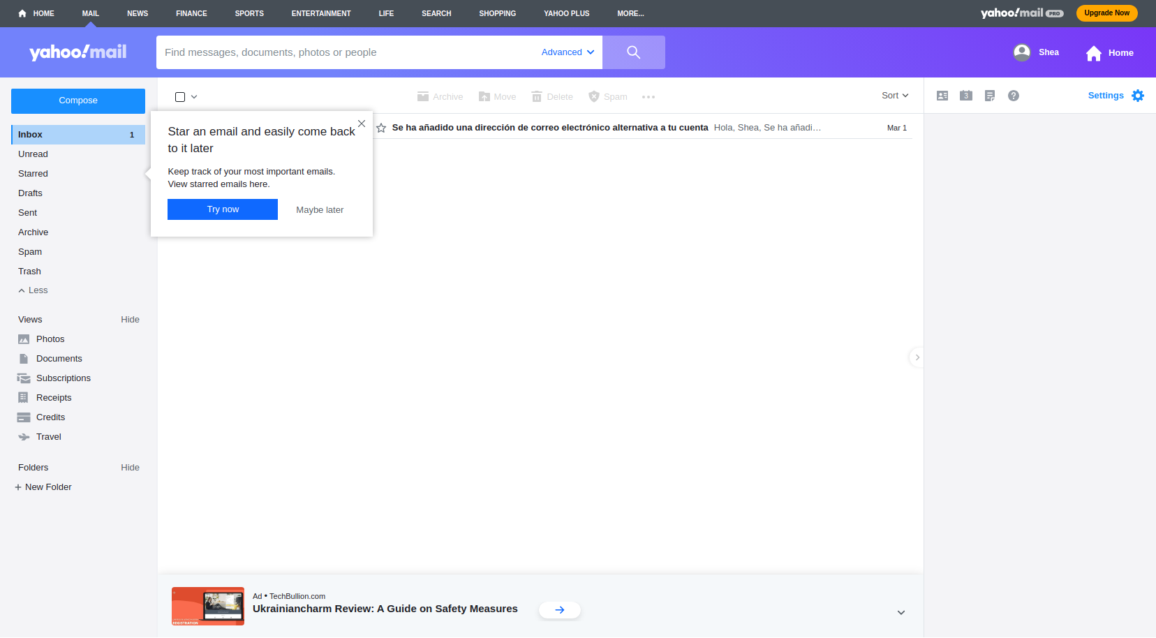Select the Starred folder in sidebar
The height and width of the screenshot is (638, 1156).
[x=33, y=174]
